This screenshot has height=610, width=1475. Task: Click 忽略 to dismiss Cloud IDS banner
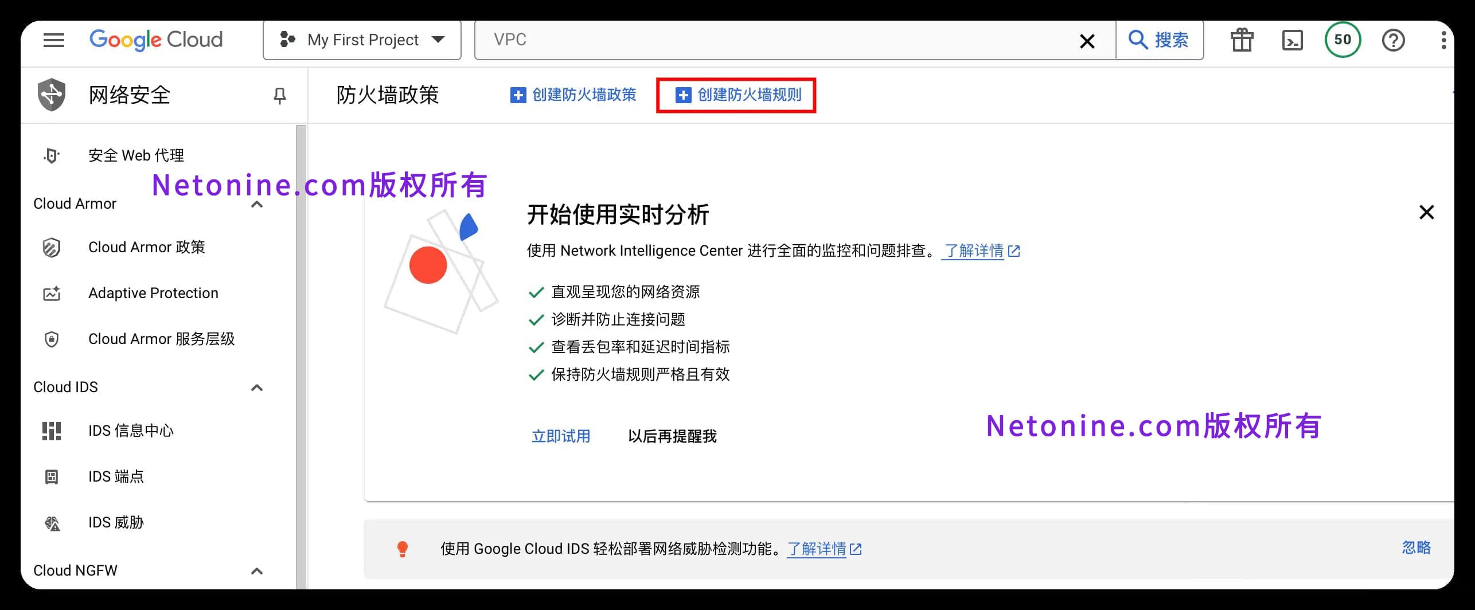1417,548
